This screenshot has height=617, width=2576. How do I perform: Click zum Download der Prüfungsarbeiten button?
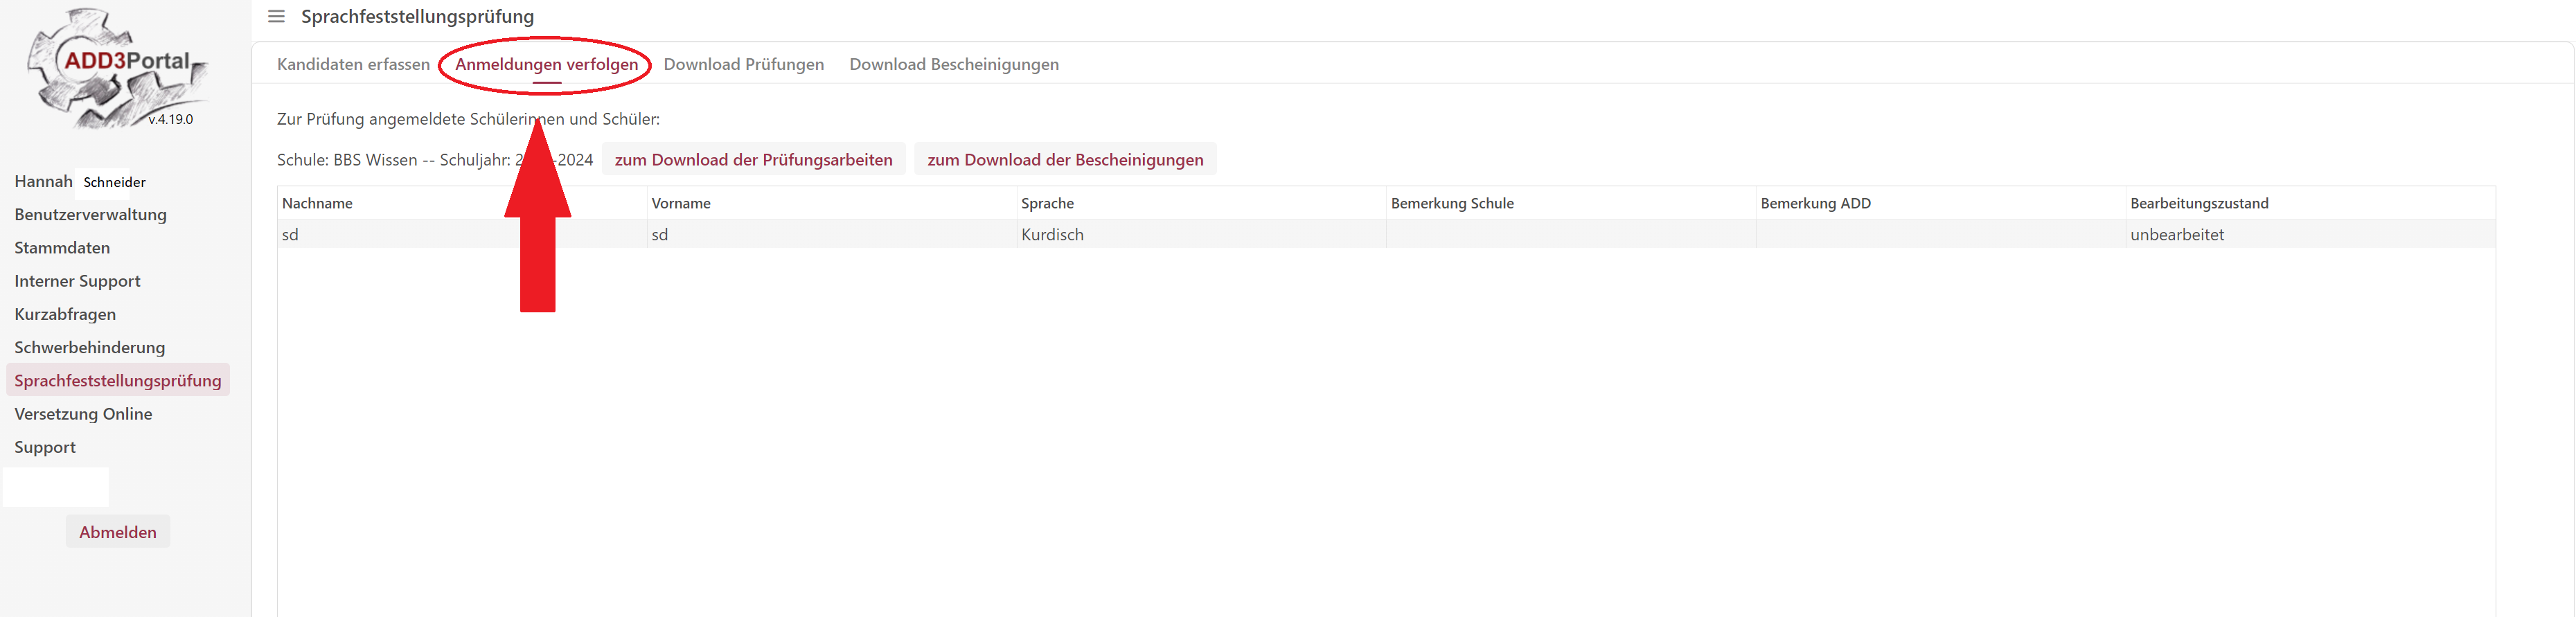point(753,160)
